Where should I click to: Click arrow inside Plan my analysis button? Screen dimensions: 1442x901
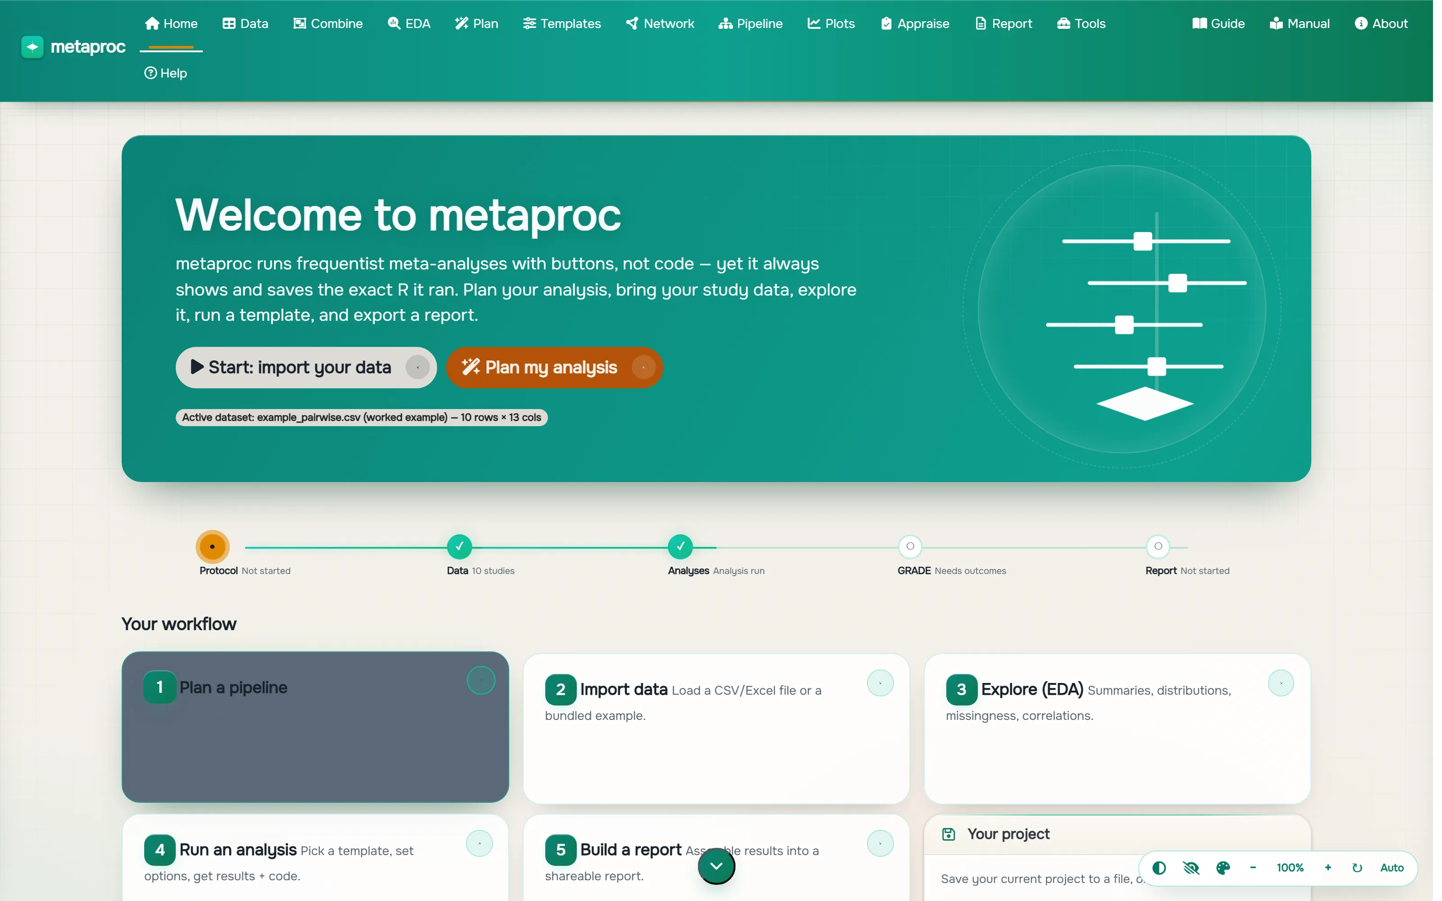click(x=643, y=367)
